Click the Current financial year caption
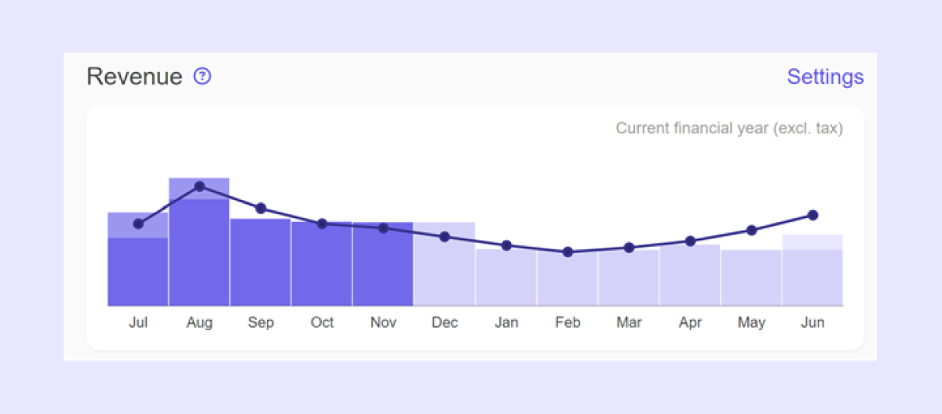This screenshot has height=414, width=942. [x=728, y=128]
